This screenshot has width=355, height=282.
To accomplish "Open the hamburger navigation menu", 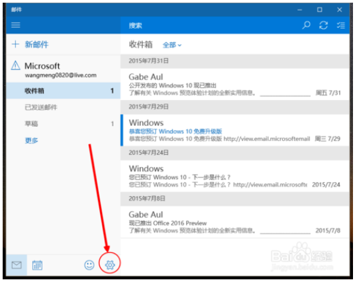I will pos(15,25).
